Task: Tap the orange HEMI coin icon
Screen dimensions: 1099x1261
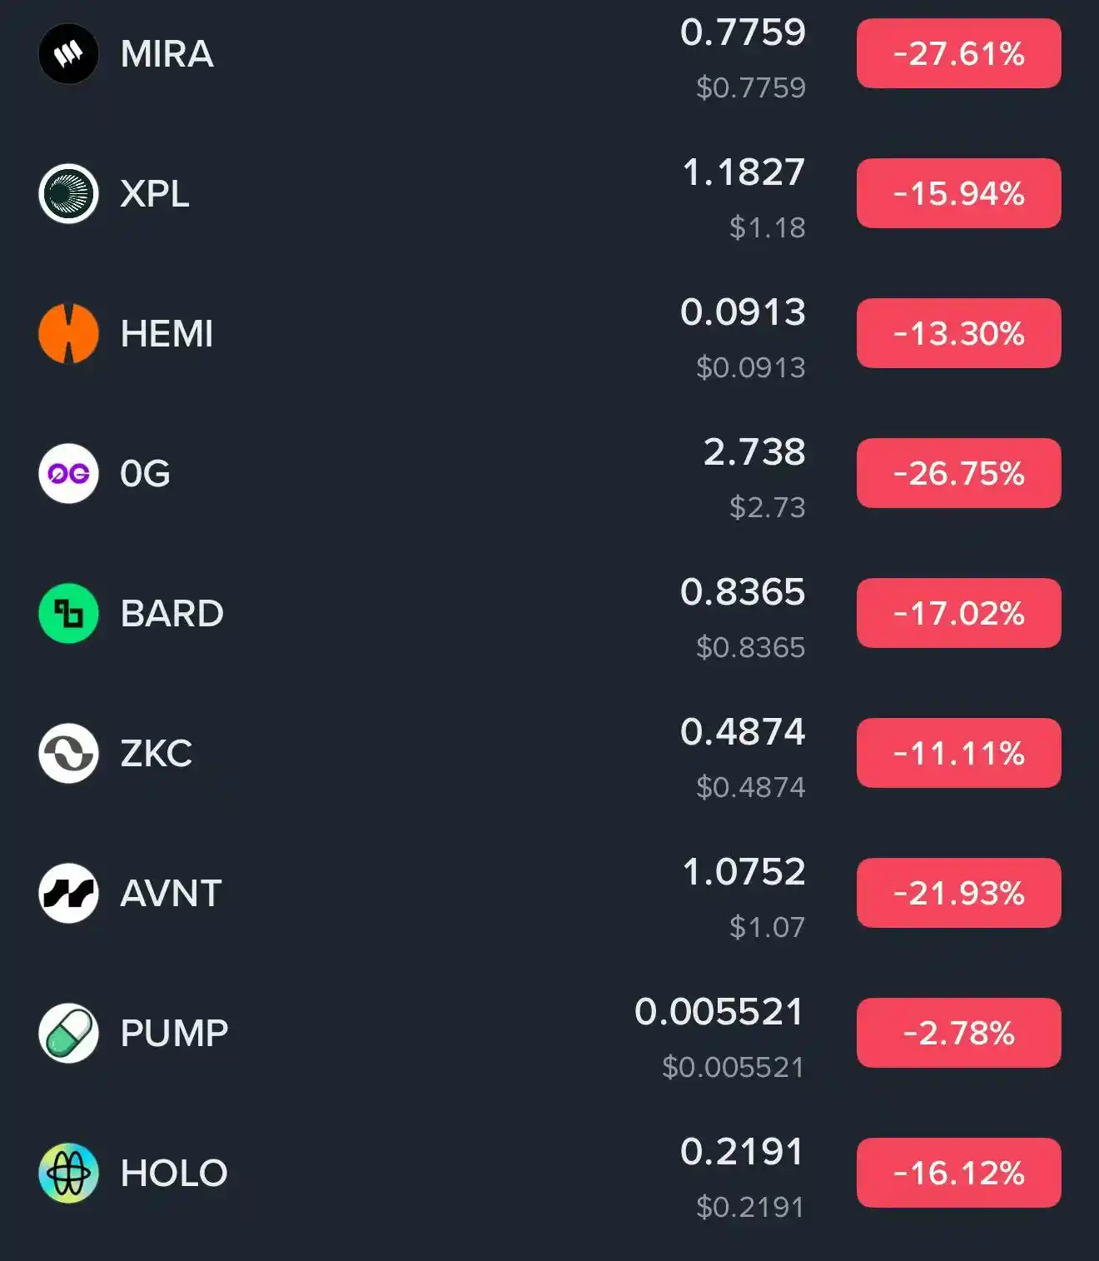Action: 68,334
